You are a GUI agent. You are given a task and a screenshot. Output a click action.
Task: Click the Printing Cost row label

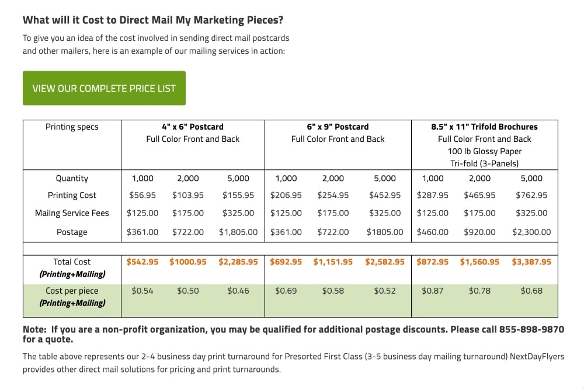coord(71,195)
